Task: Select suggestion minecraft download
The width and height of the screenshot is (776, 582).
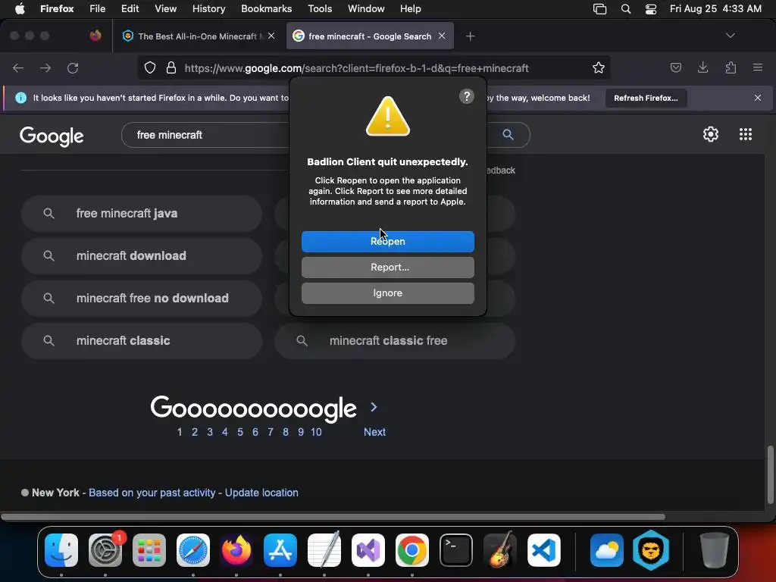Action: (x=141, y=256)
